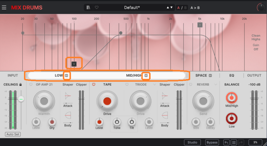
Task: Favorite the current preset with heart icon
Action: [97, 7]
